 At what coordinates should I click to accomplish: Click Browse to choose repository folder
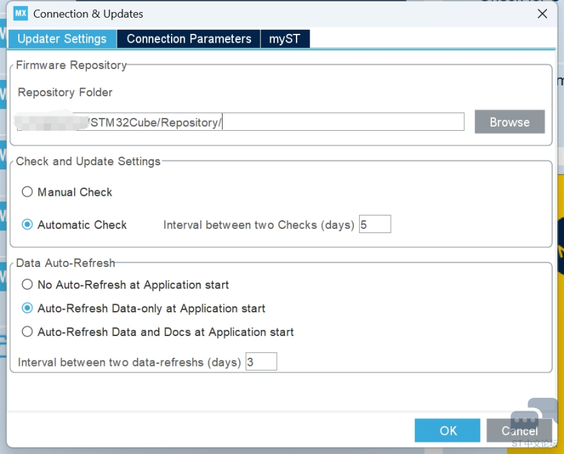coord(509,122)
